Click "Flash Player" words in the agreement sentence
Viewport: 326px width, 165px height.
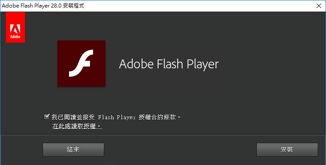[117, 118]
